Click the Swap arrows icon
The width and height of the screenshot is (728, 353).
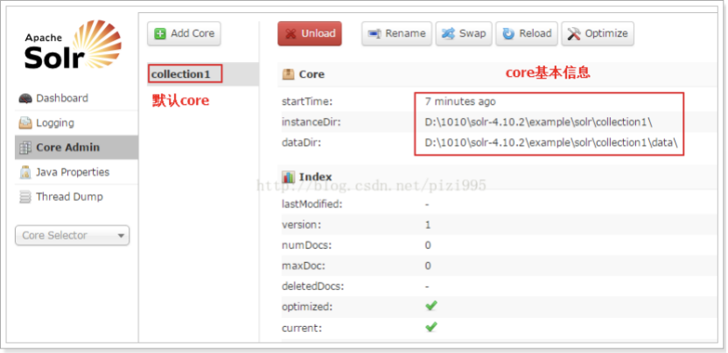point(449,34)
